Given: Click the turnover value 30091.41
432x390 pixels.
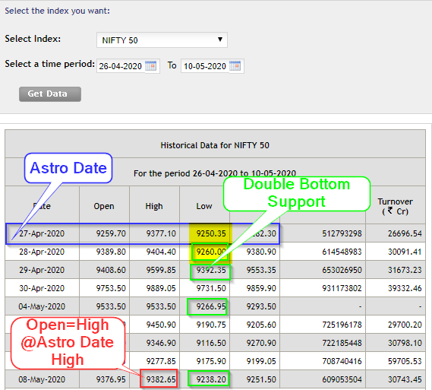Looking at the screenshot, I should (405, 252).
